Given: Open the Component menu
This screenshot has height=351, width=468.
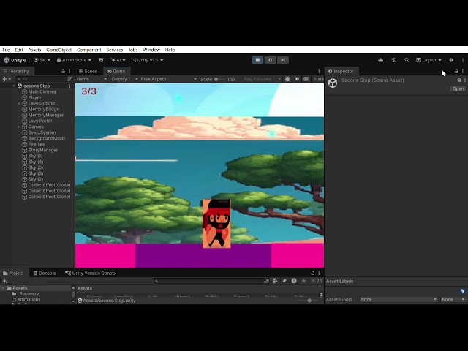Looking at the screenshot, I should pyautogui.click(x=89, y=50).
